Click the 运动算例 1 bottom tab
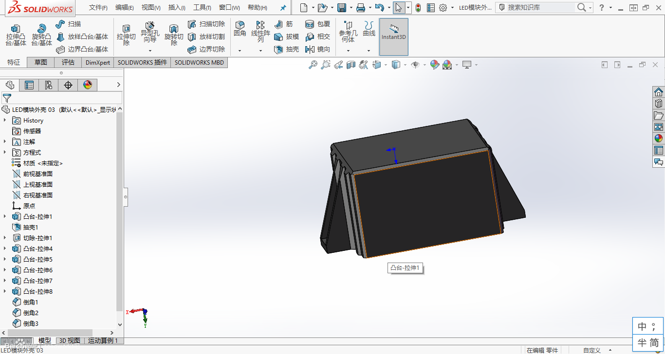This screenshot has width=665, height=354. [x=103, y=340]
